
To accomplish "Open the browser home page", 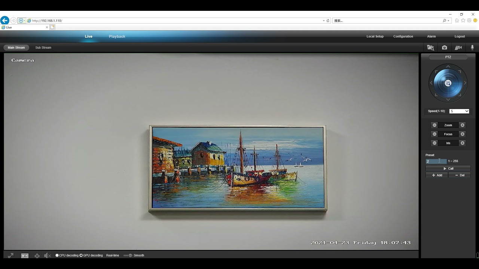I will [457, 21].
